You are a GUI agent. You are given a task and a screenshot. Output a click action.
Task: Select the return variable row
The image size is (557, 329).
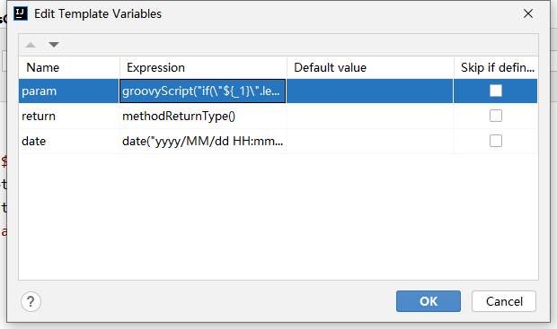point(278,116)
